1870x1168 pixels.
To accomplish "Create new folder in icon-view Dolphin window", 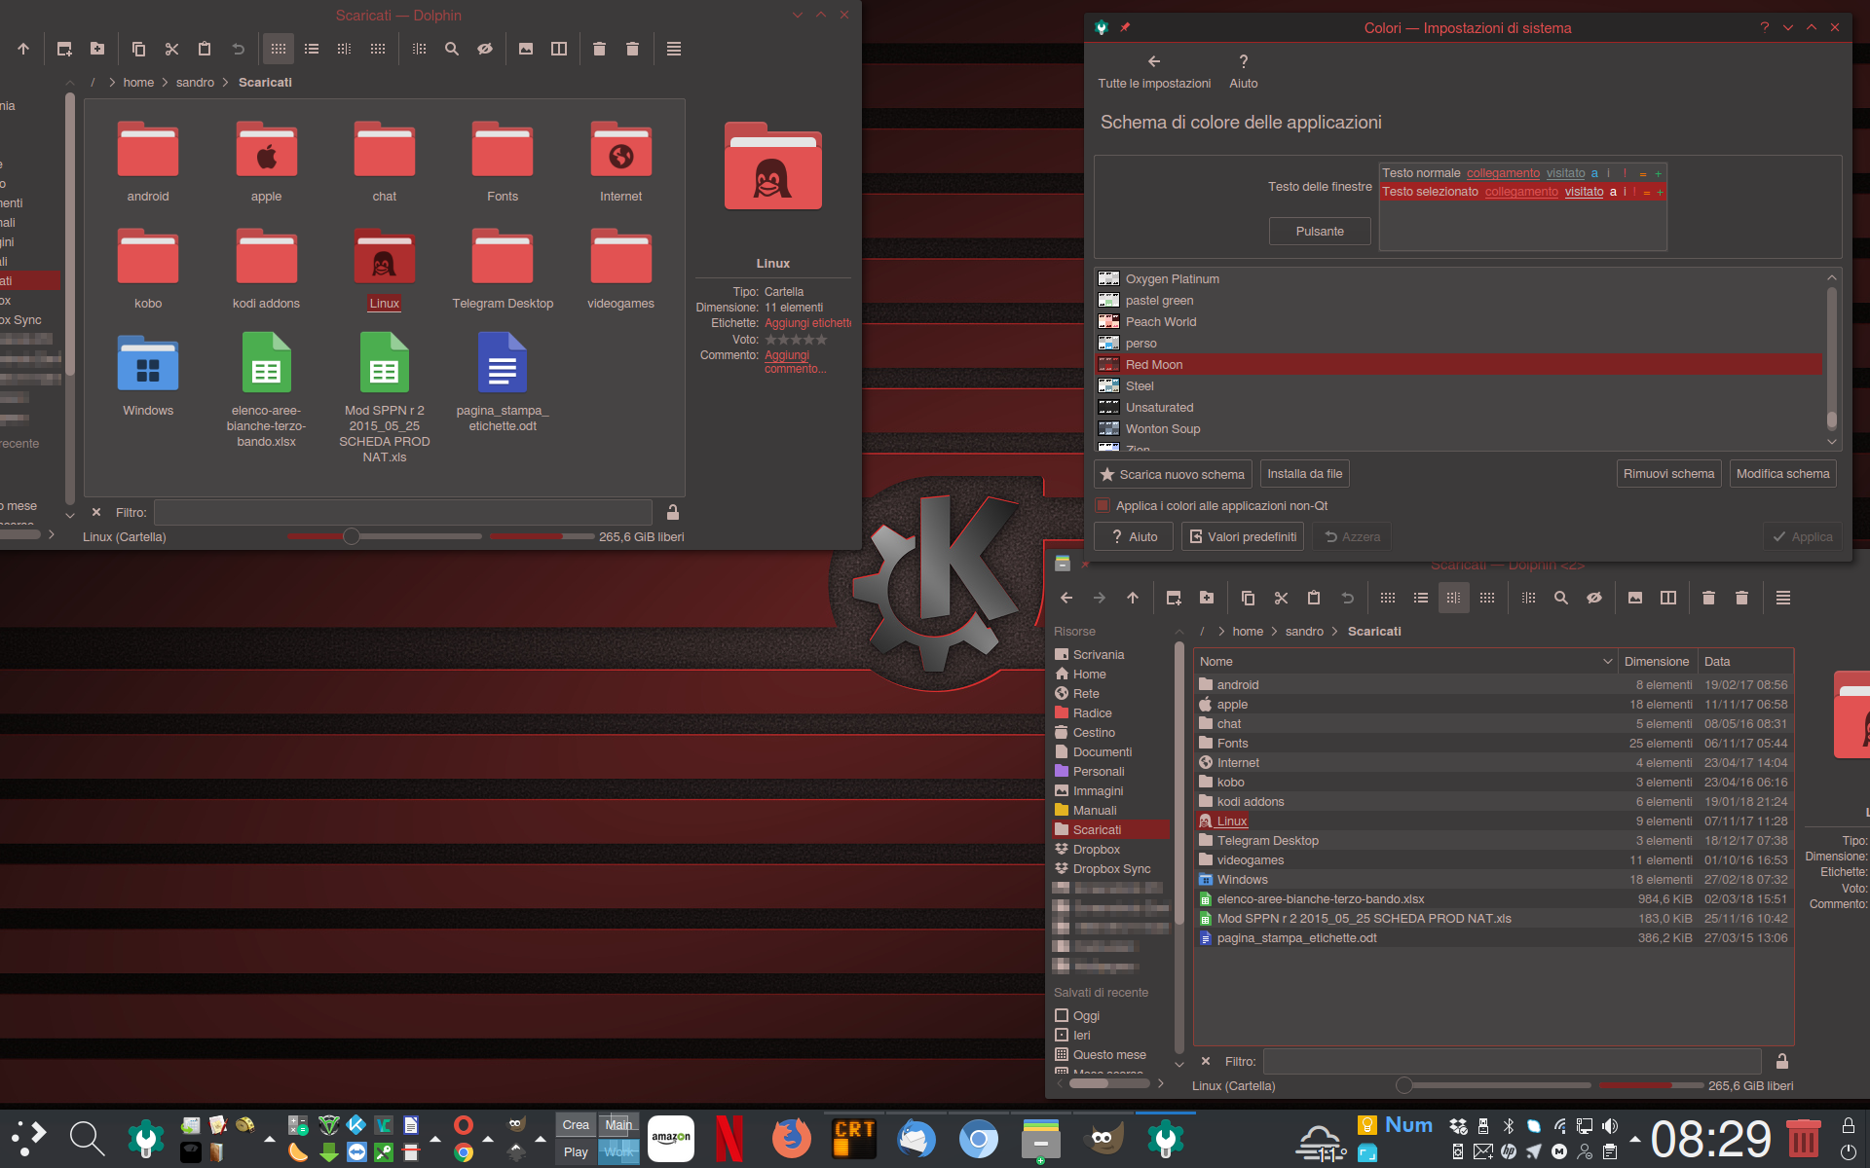I will point(97,49).
